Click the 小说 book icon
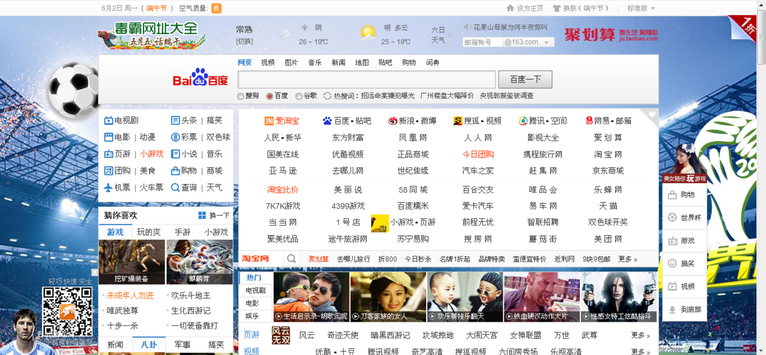This screenshot has height=355, width=766. [175, 154]
